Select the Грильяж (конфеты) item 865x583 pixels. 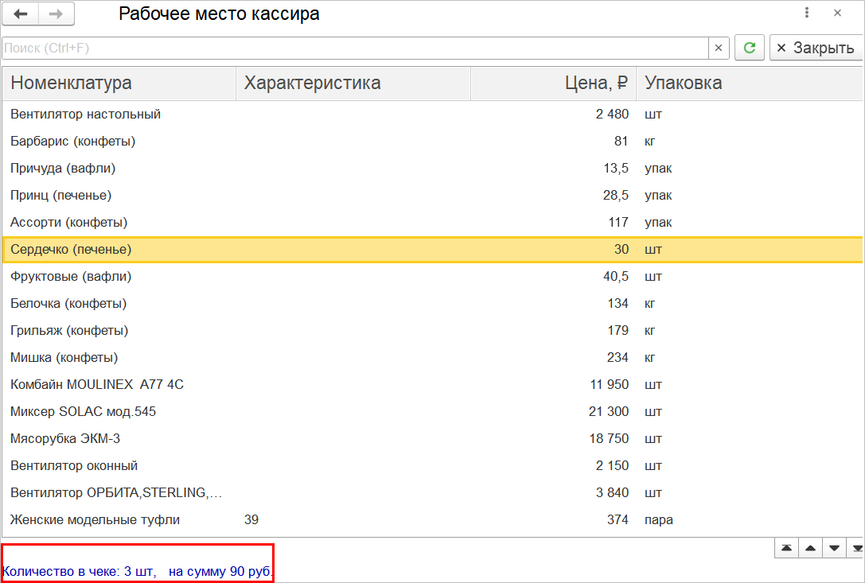[x=69, y=330]
